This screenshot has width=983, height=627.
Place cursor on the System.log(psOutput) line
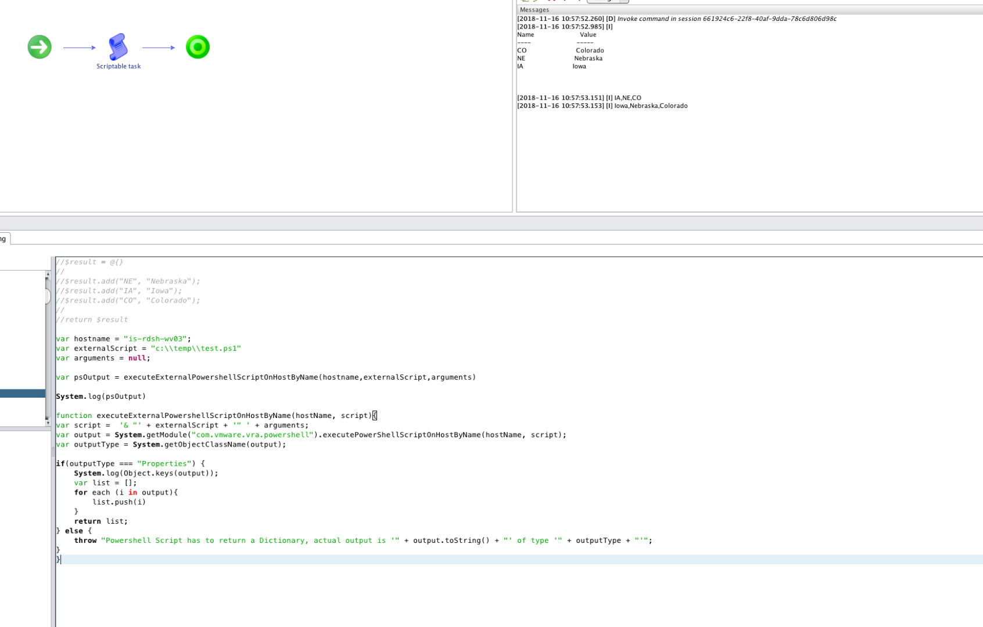pos(101,396)
